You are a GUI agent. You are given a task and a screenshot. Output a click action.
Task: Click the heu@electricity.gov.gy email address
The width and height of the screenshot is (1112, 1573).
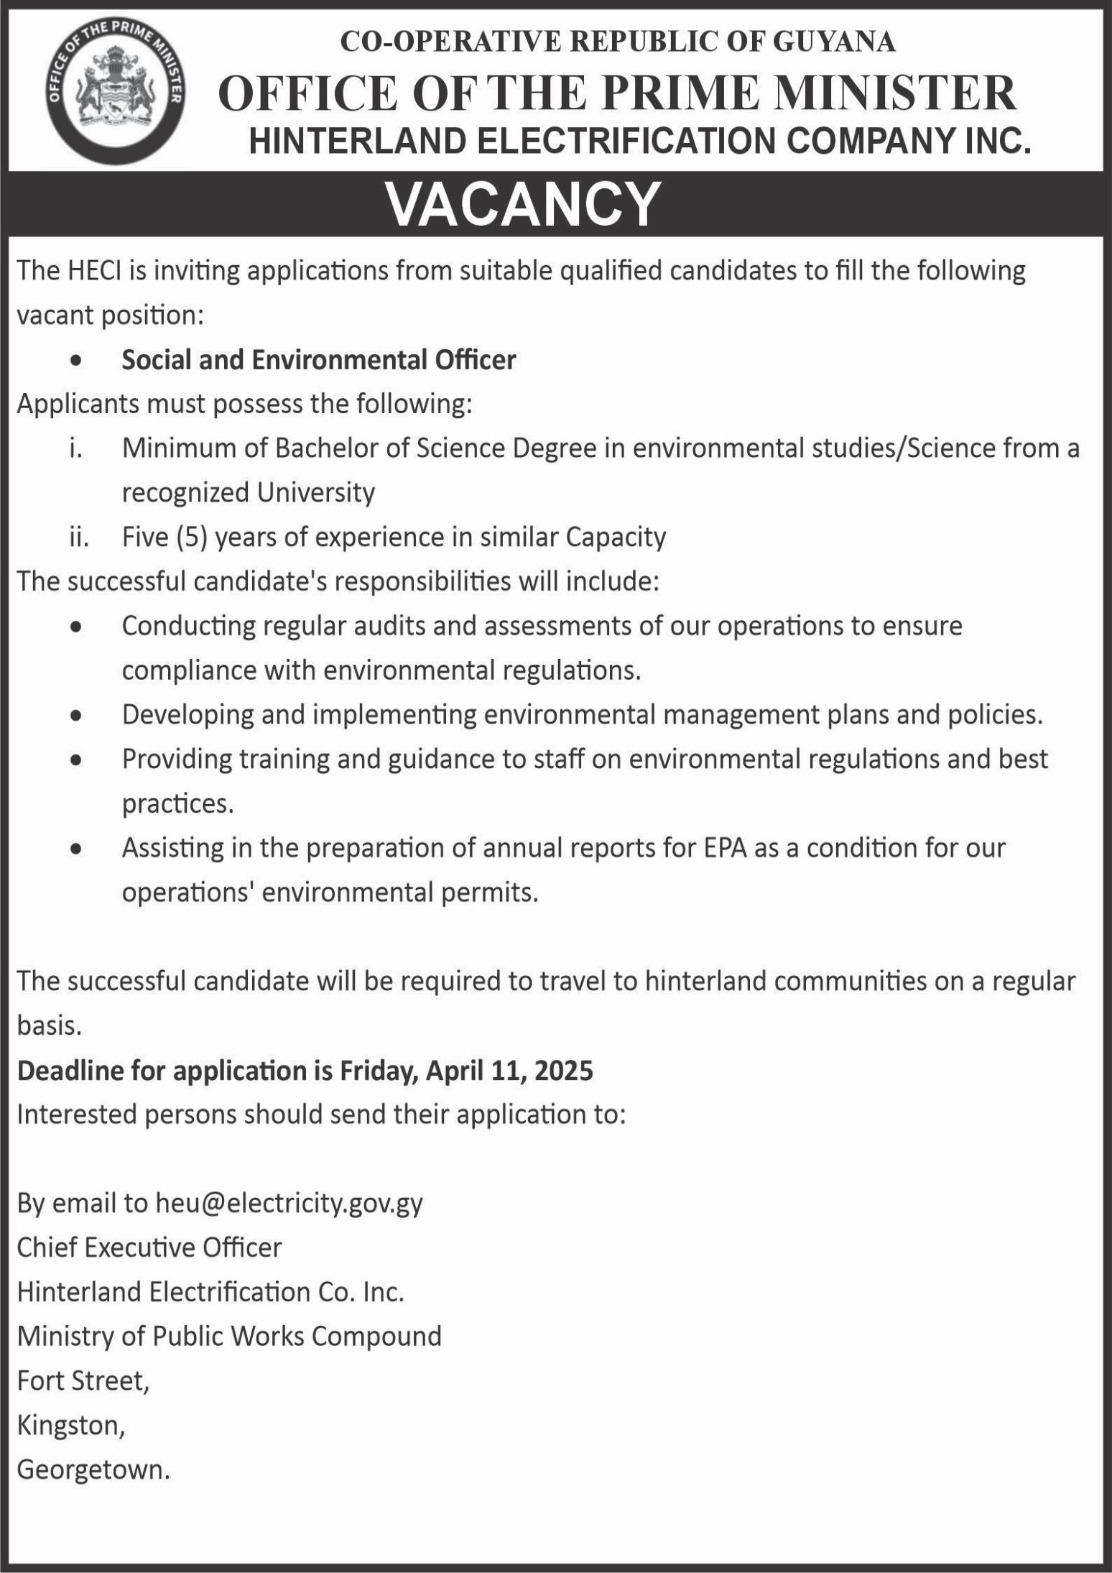289,1203
